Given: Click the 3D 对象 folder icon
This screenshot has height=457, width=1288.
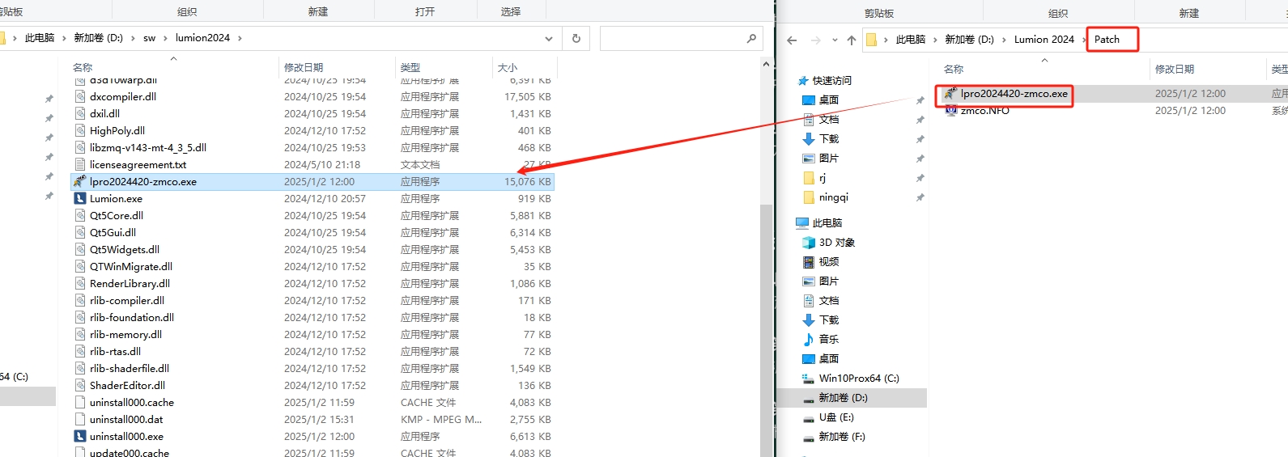Looking at the screenshot, I should click(808, 242).
